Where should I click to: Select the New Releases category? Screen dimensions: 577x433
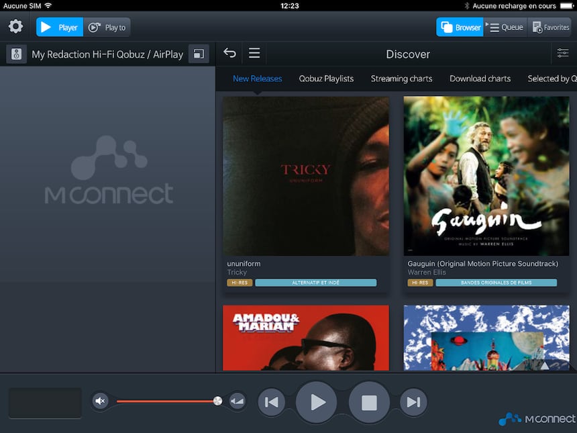pyautogui.click(x=257, y=79)
